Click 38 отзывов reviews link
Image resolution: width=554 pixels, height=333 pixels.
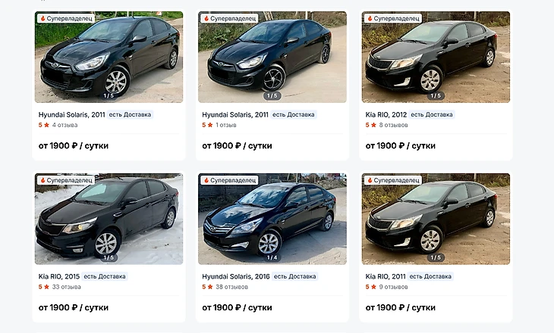click(232, 287)
